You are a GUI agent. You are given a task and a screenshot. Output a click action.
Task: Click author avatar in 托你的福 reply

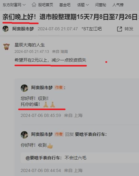pos(24,88)
